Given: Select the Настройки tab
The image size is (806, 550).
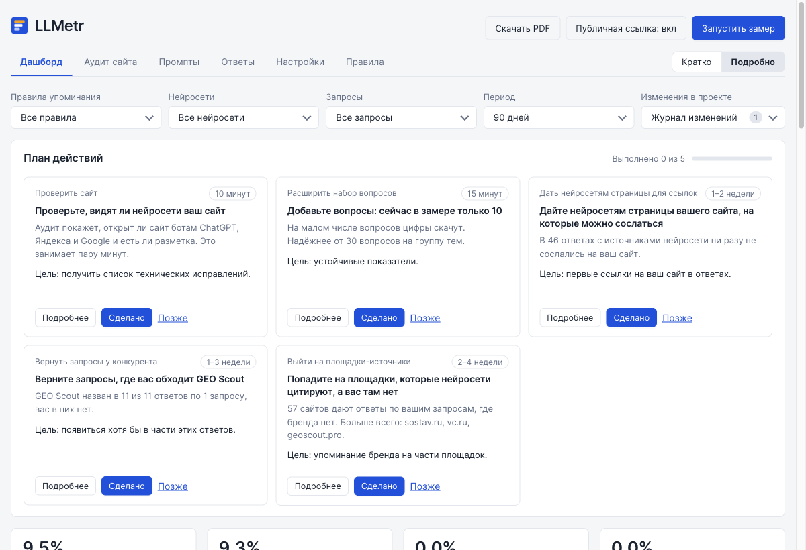Looking at the screenshot, I should pos(300,62).
